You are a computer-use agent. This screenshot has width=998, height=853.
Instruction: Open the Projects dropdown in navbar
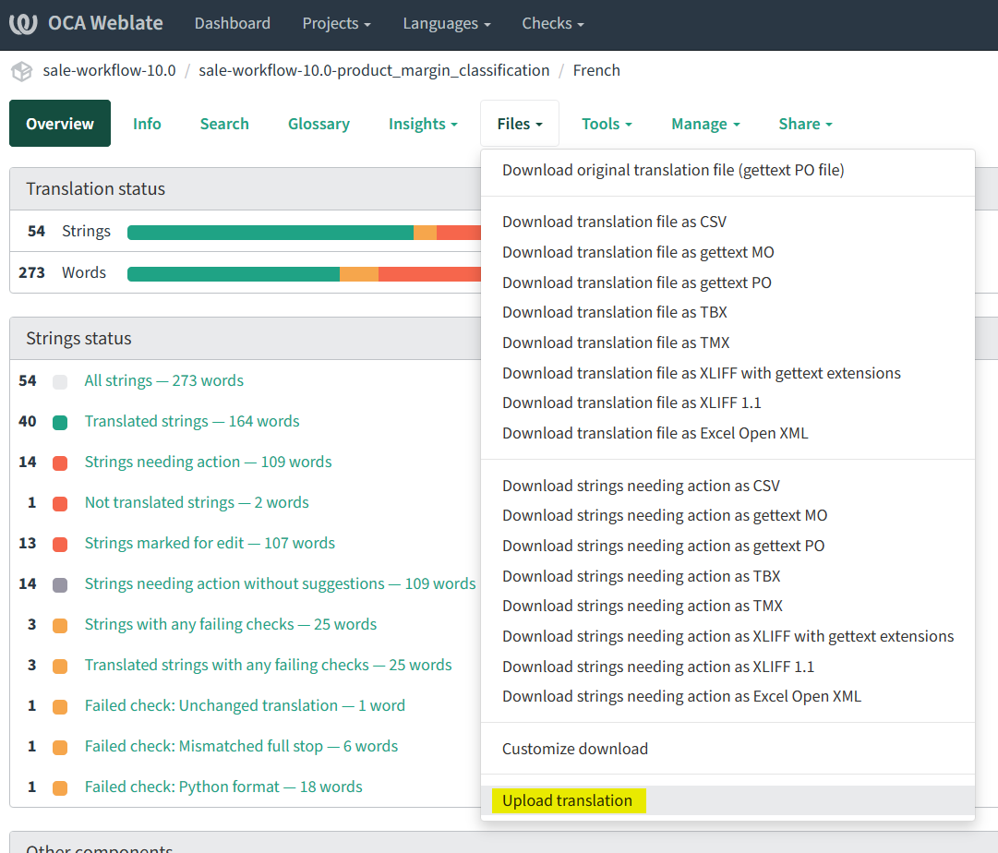tap(336, 24)
